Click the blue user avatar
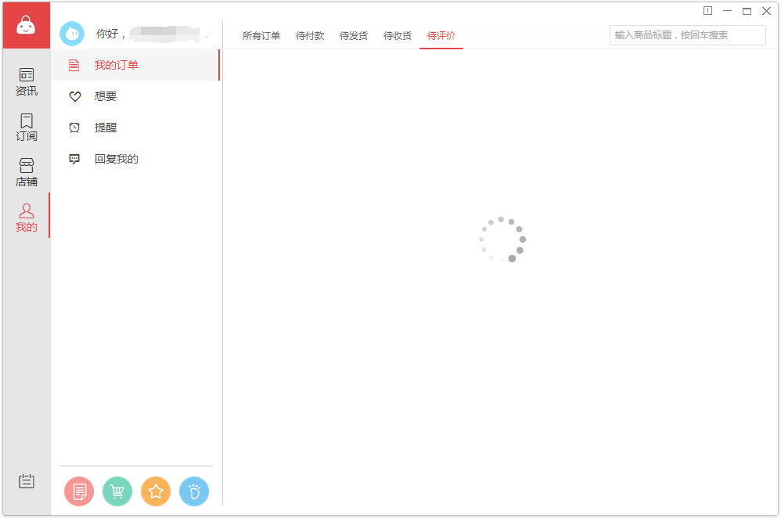The image size is (781, 518). (72, 34)
